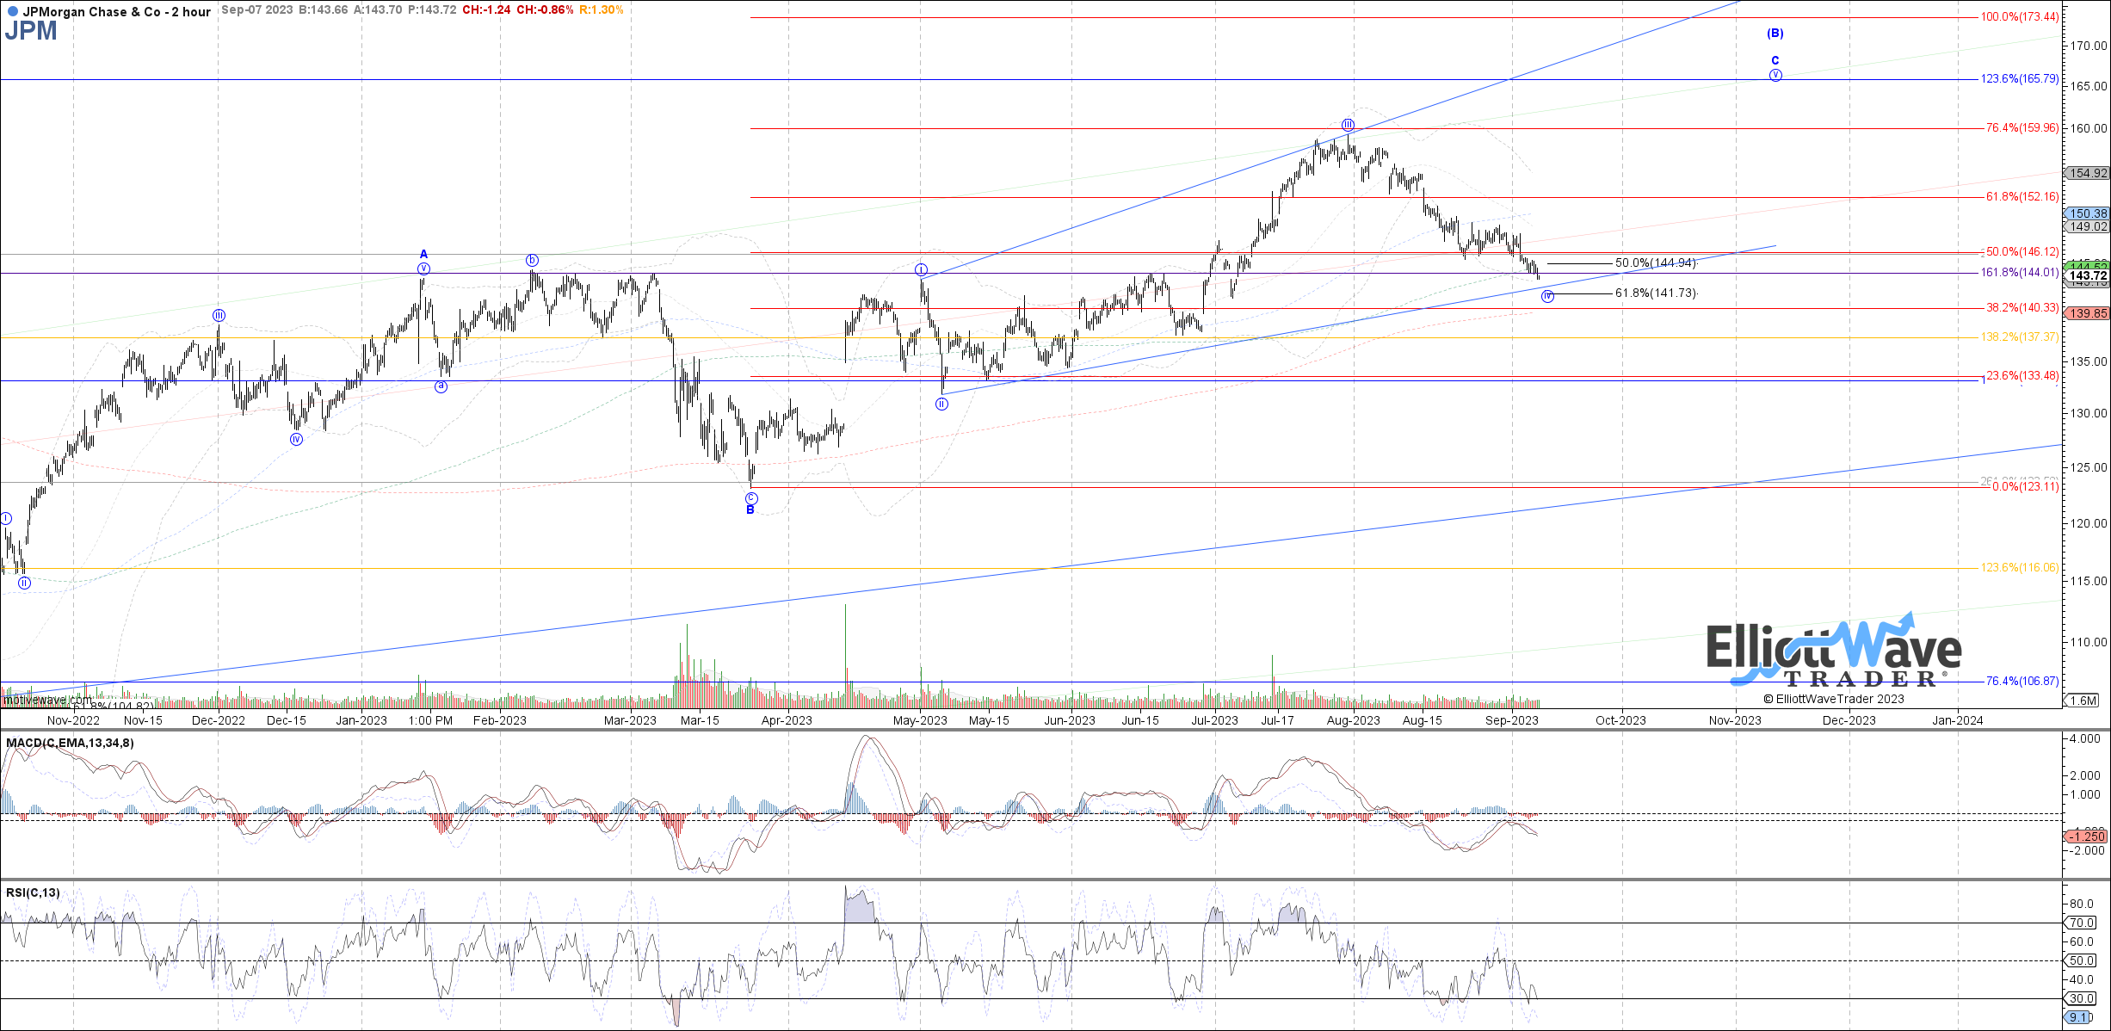
Task: Click the Sep-07 2023 date readout
Action: click(x=257, y=10)
